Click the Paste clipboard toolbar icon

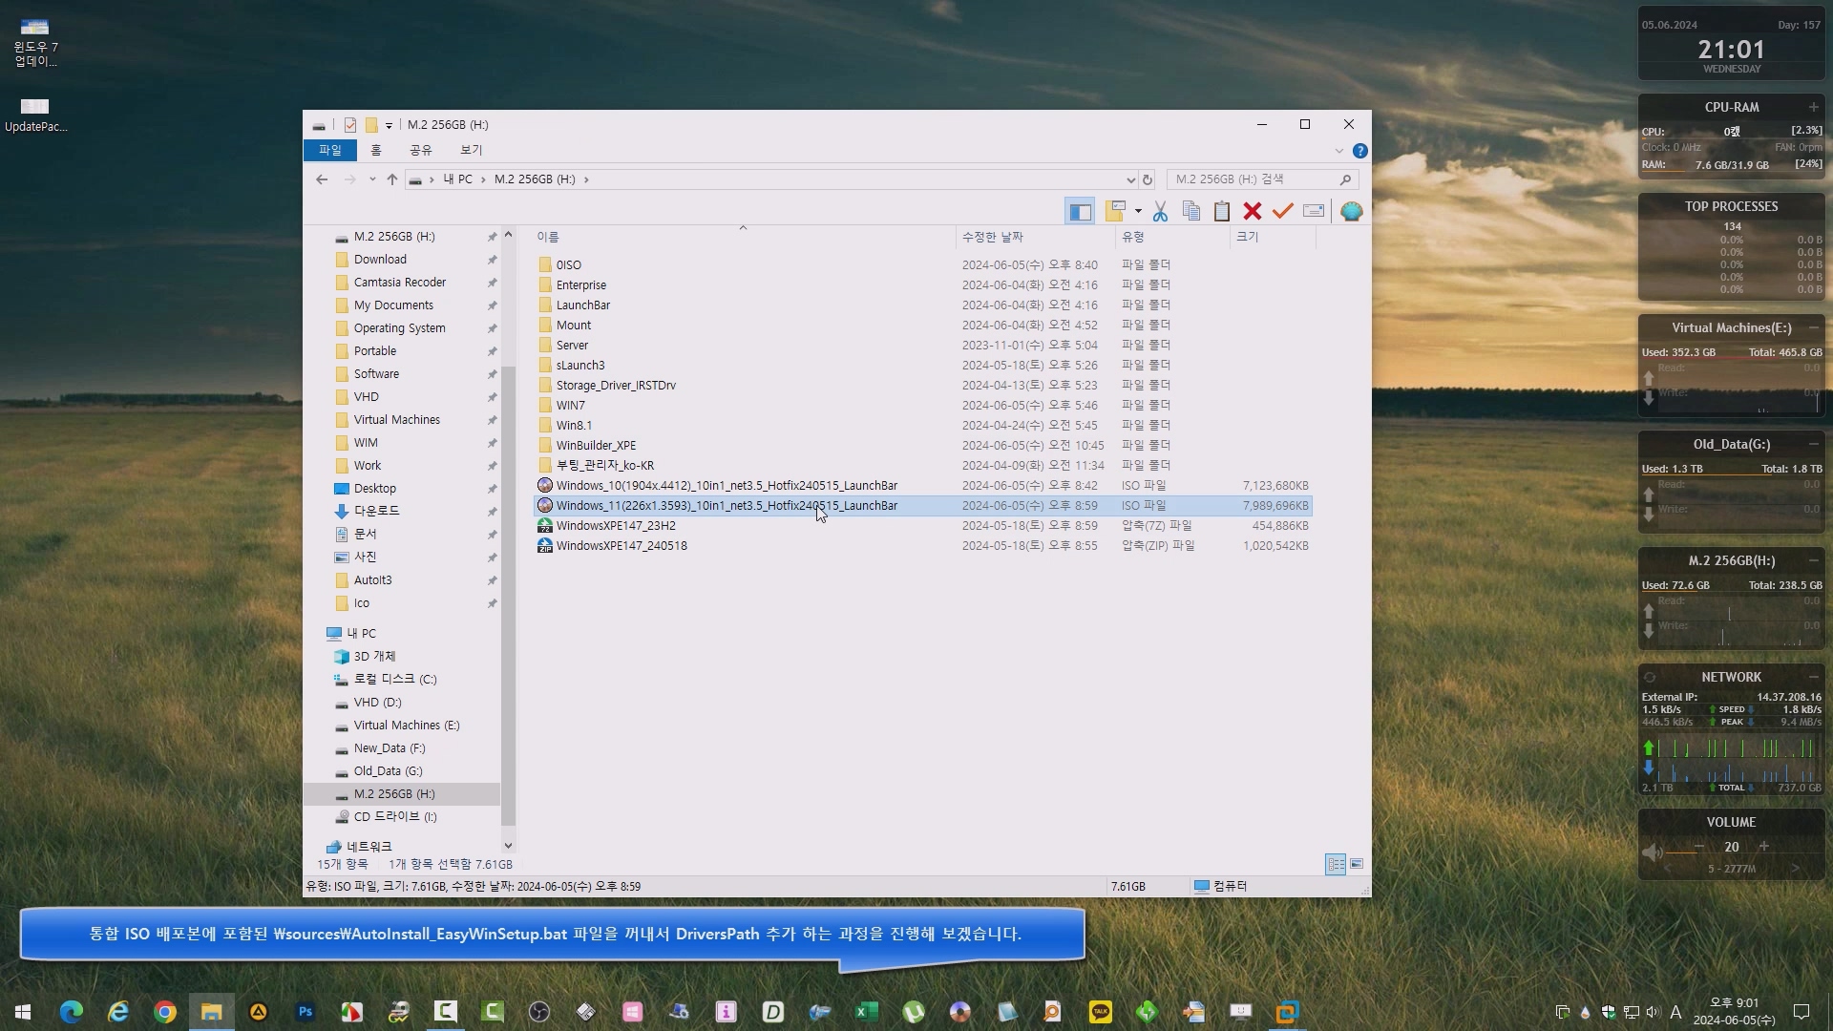click(x=1222, y=211)
